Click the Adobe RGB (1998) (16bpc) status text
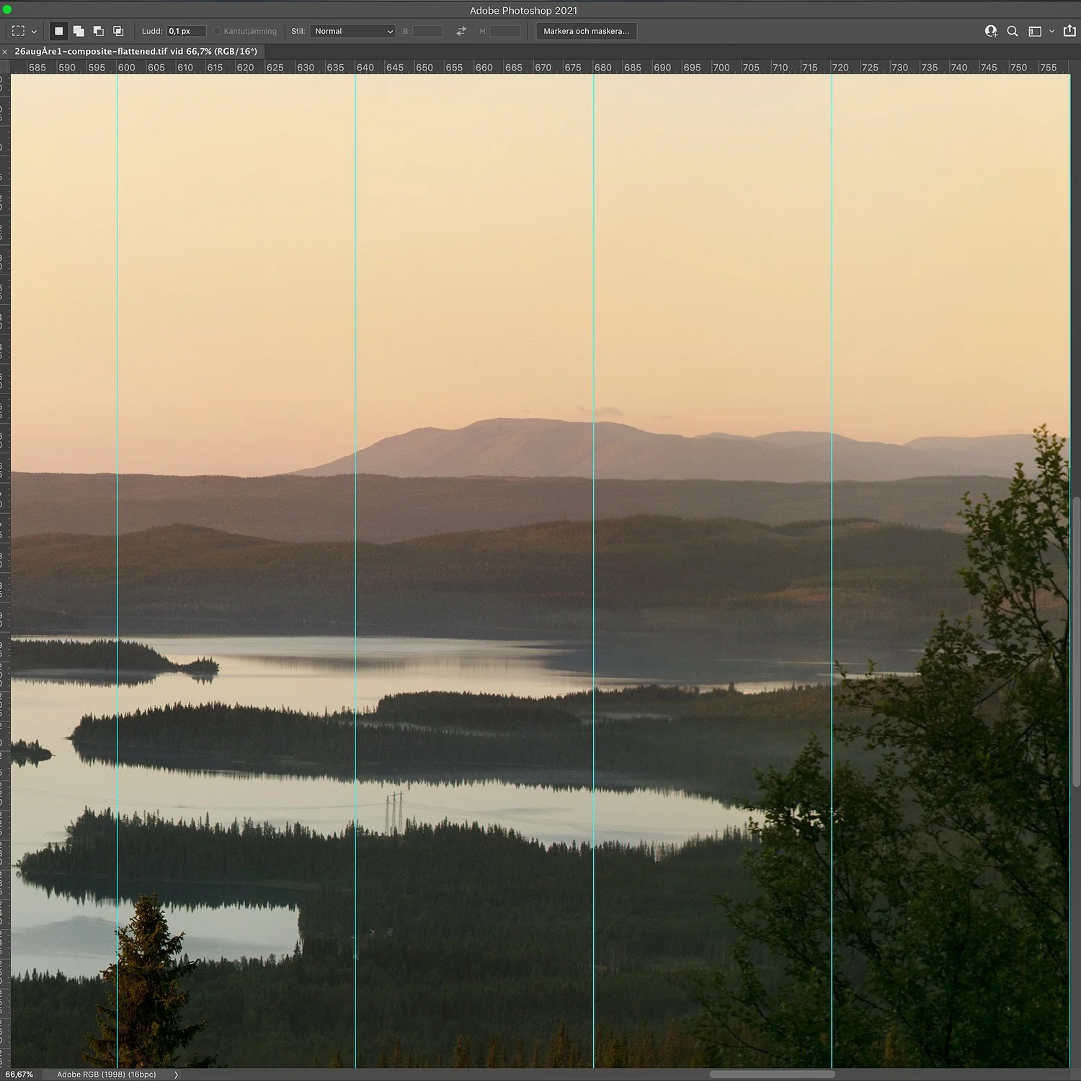The width and height of the screenshot is (1081, 1081). pyautogui.click(x=107, y=1075)
